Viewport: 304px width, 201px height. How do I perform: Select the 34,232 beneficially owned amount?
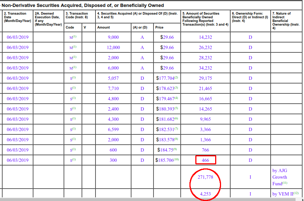point(205,68)
